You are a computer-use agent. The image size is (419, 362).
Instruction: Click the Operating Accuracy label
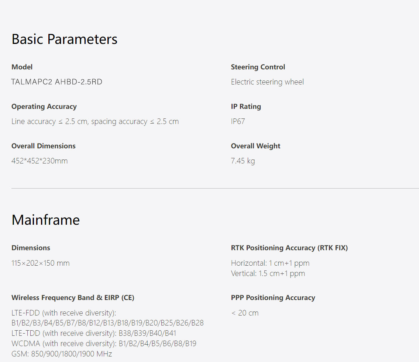click(44, 106)
